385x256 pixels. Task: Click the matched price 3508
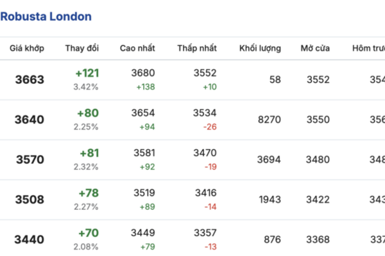pyautogui.click(x=30, y=200)
